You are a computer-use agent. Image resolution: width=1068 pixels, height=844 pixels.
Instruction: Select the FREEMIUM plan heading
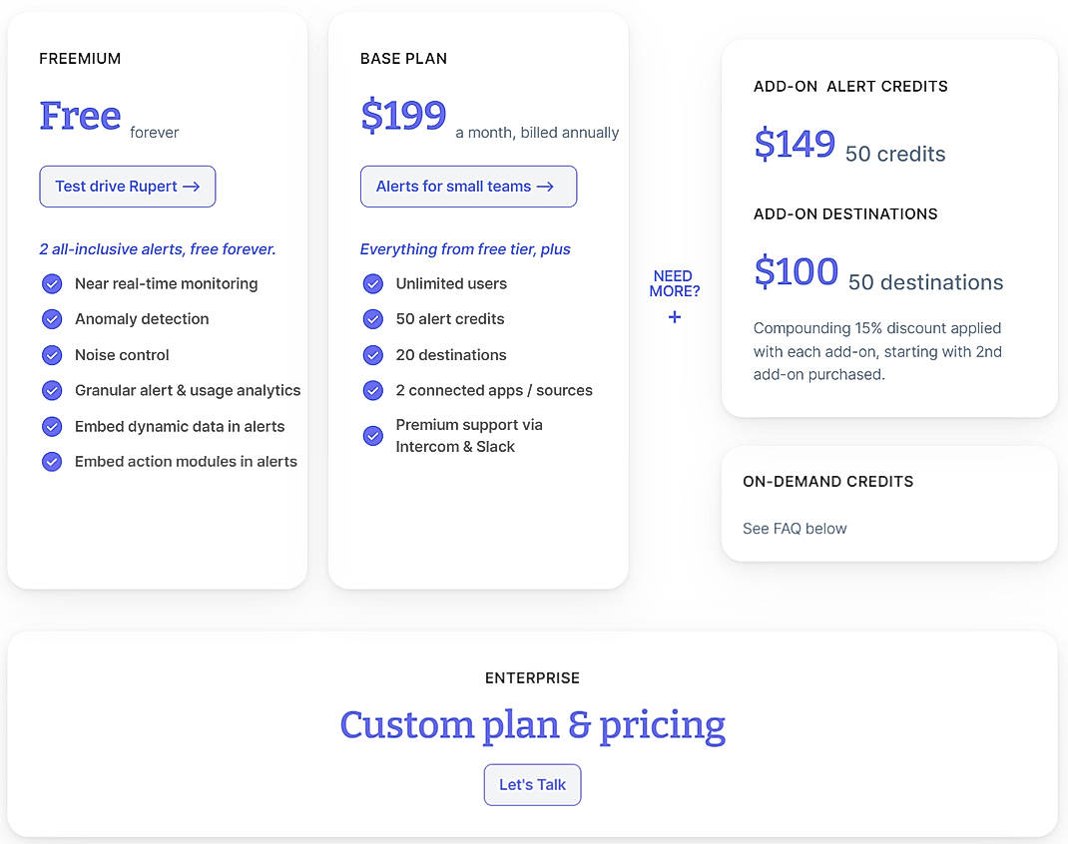[80, 58]
